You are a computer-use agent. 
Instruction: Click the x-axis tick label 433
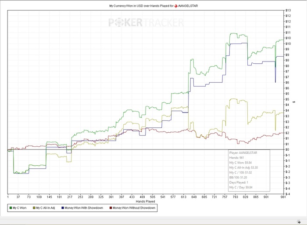point(132,197)
